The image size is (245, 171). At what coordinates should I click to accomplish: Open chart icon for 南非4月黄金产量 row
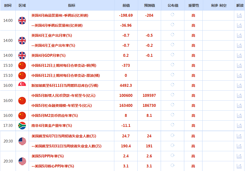pos(239,125)
